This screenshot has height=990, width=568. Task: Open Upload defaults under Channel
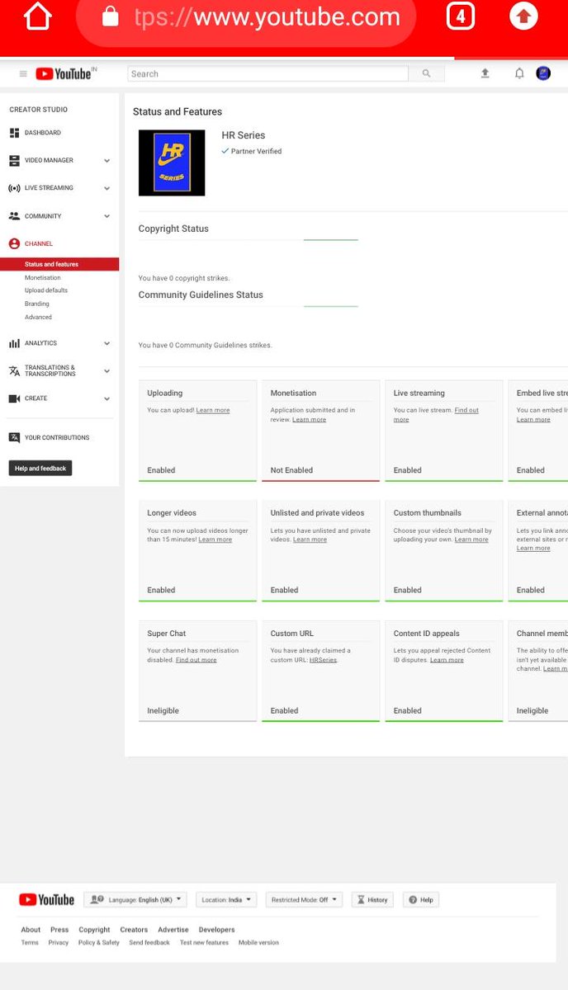click(x=46, y=290)
